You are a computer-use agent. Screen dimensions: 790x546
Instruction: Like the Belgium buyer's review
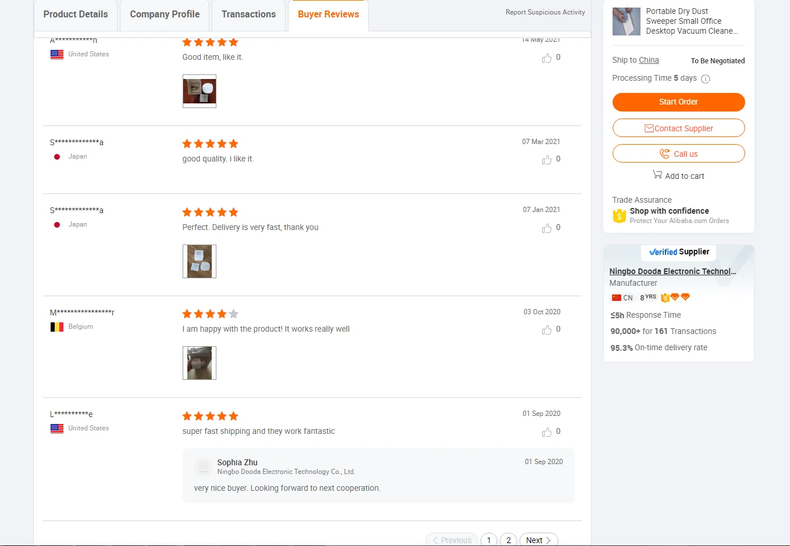(x=547, y=329)
